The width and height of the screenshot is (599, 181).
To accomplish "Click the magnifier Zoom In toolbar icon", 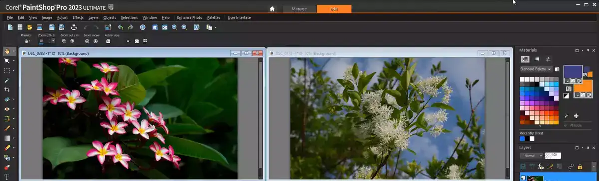I will pos(184,27).
